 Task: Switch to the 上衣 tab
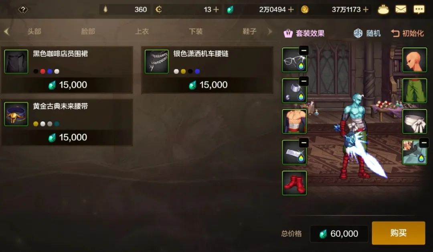pos(142,31)
